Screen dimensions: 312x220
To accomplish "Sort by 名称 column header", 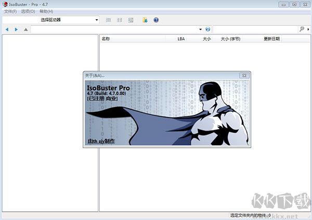I will (x=133, y=39).
